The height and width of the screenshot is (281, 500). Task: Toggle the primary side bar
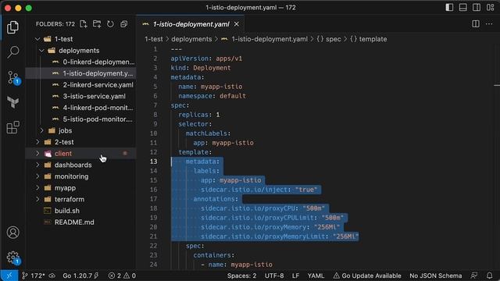point(449,7)
